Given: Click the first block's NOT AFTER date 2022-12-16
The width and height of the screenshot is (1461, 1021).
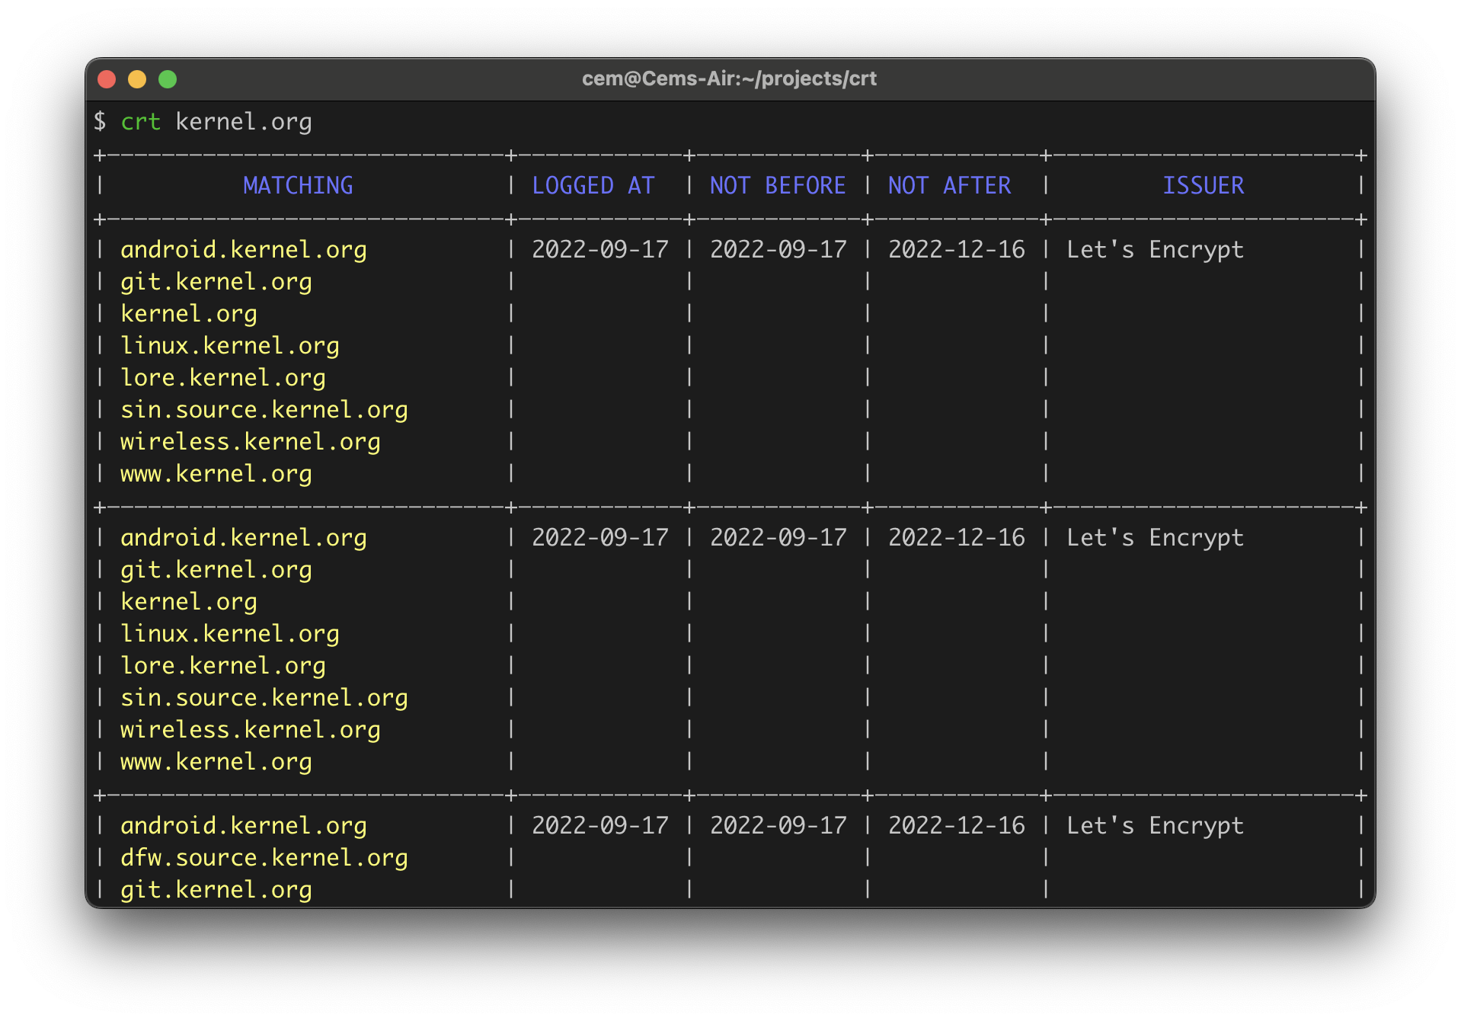Looking at the screenshot, I should click(x=957, y=250).
